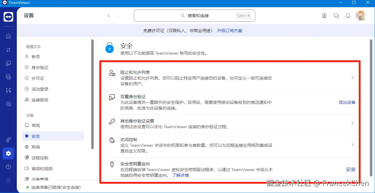Click the Ctrl + K shortcut badge
The height and width of the screenshot is (193, 375).
[x=243, y=16]
